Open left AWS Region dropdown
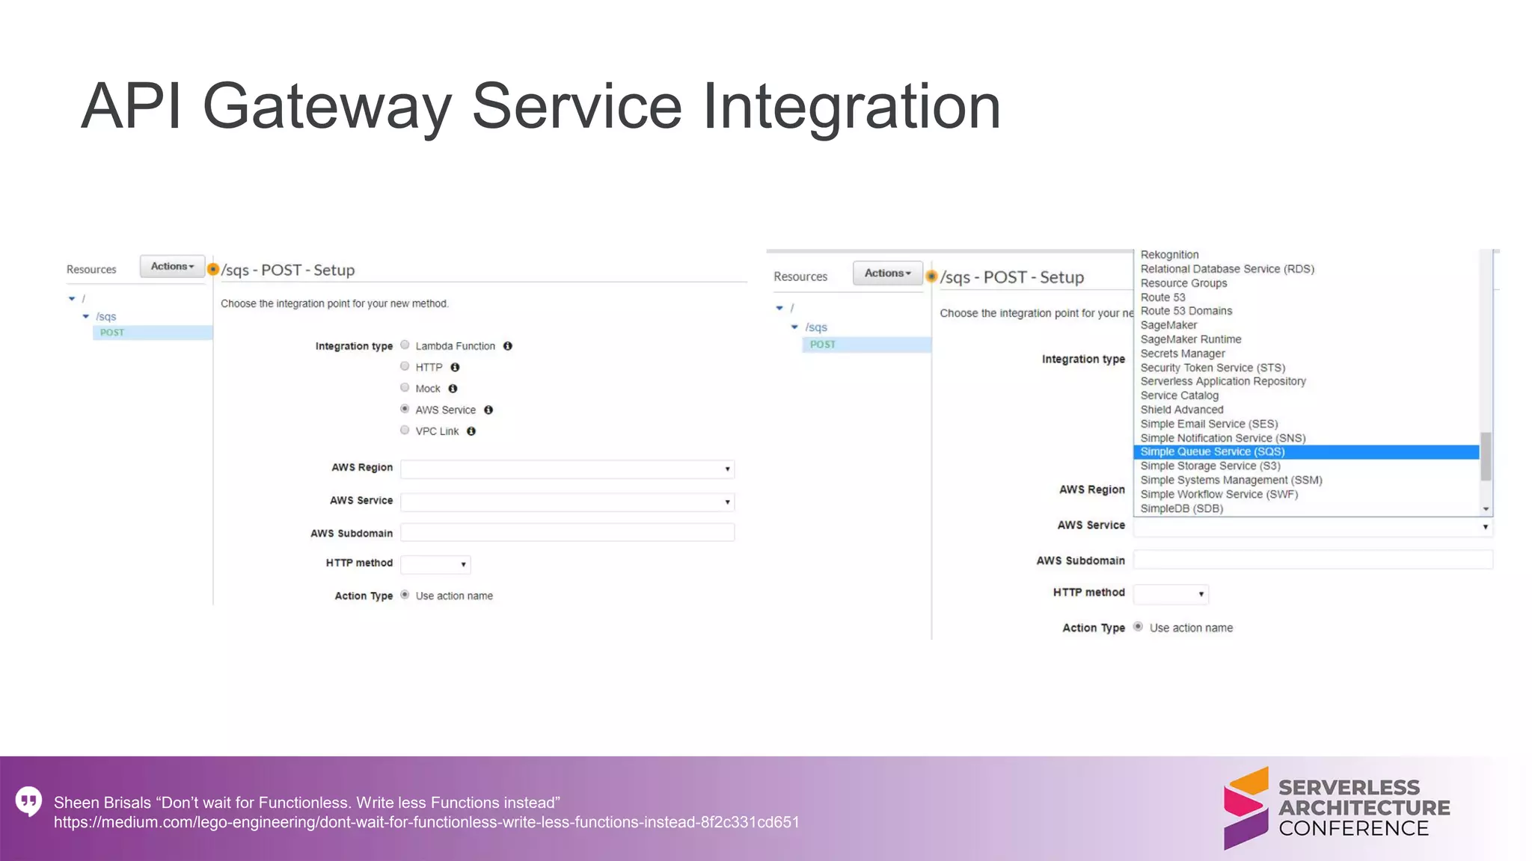1532x861 pixels. click(567, 469)
